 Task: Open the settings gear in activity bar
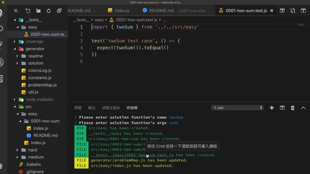point(1,166)
